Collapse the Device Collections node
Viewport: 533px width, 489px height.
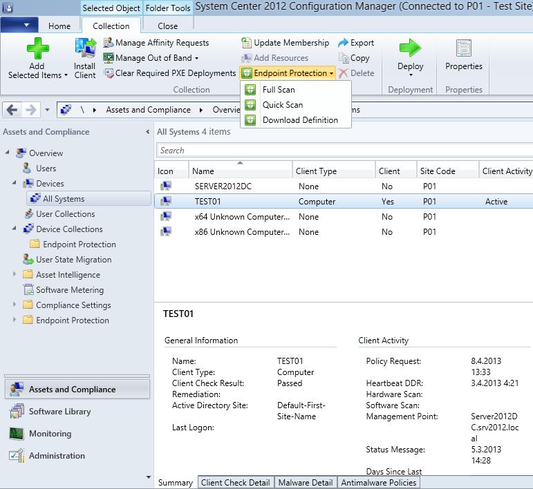(15, 229)
